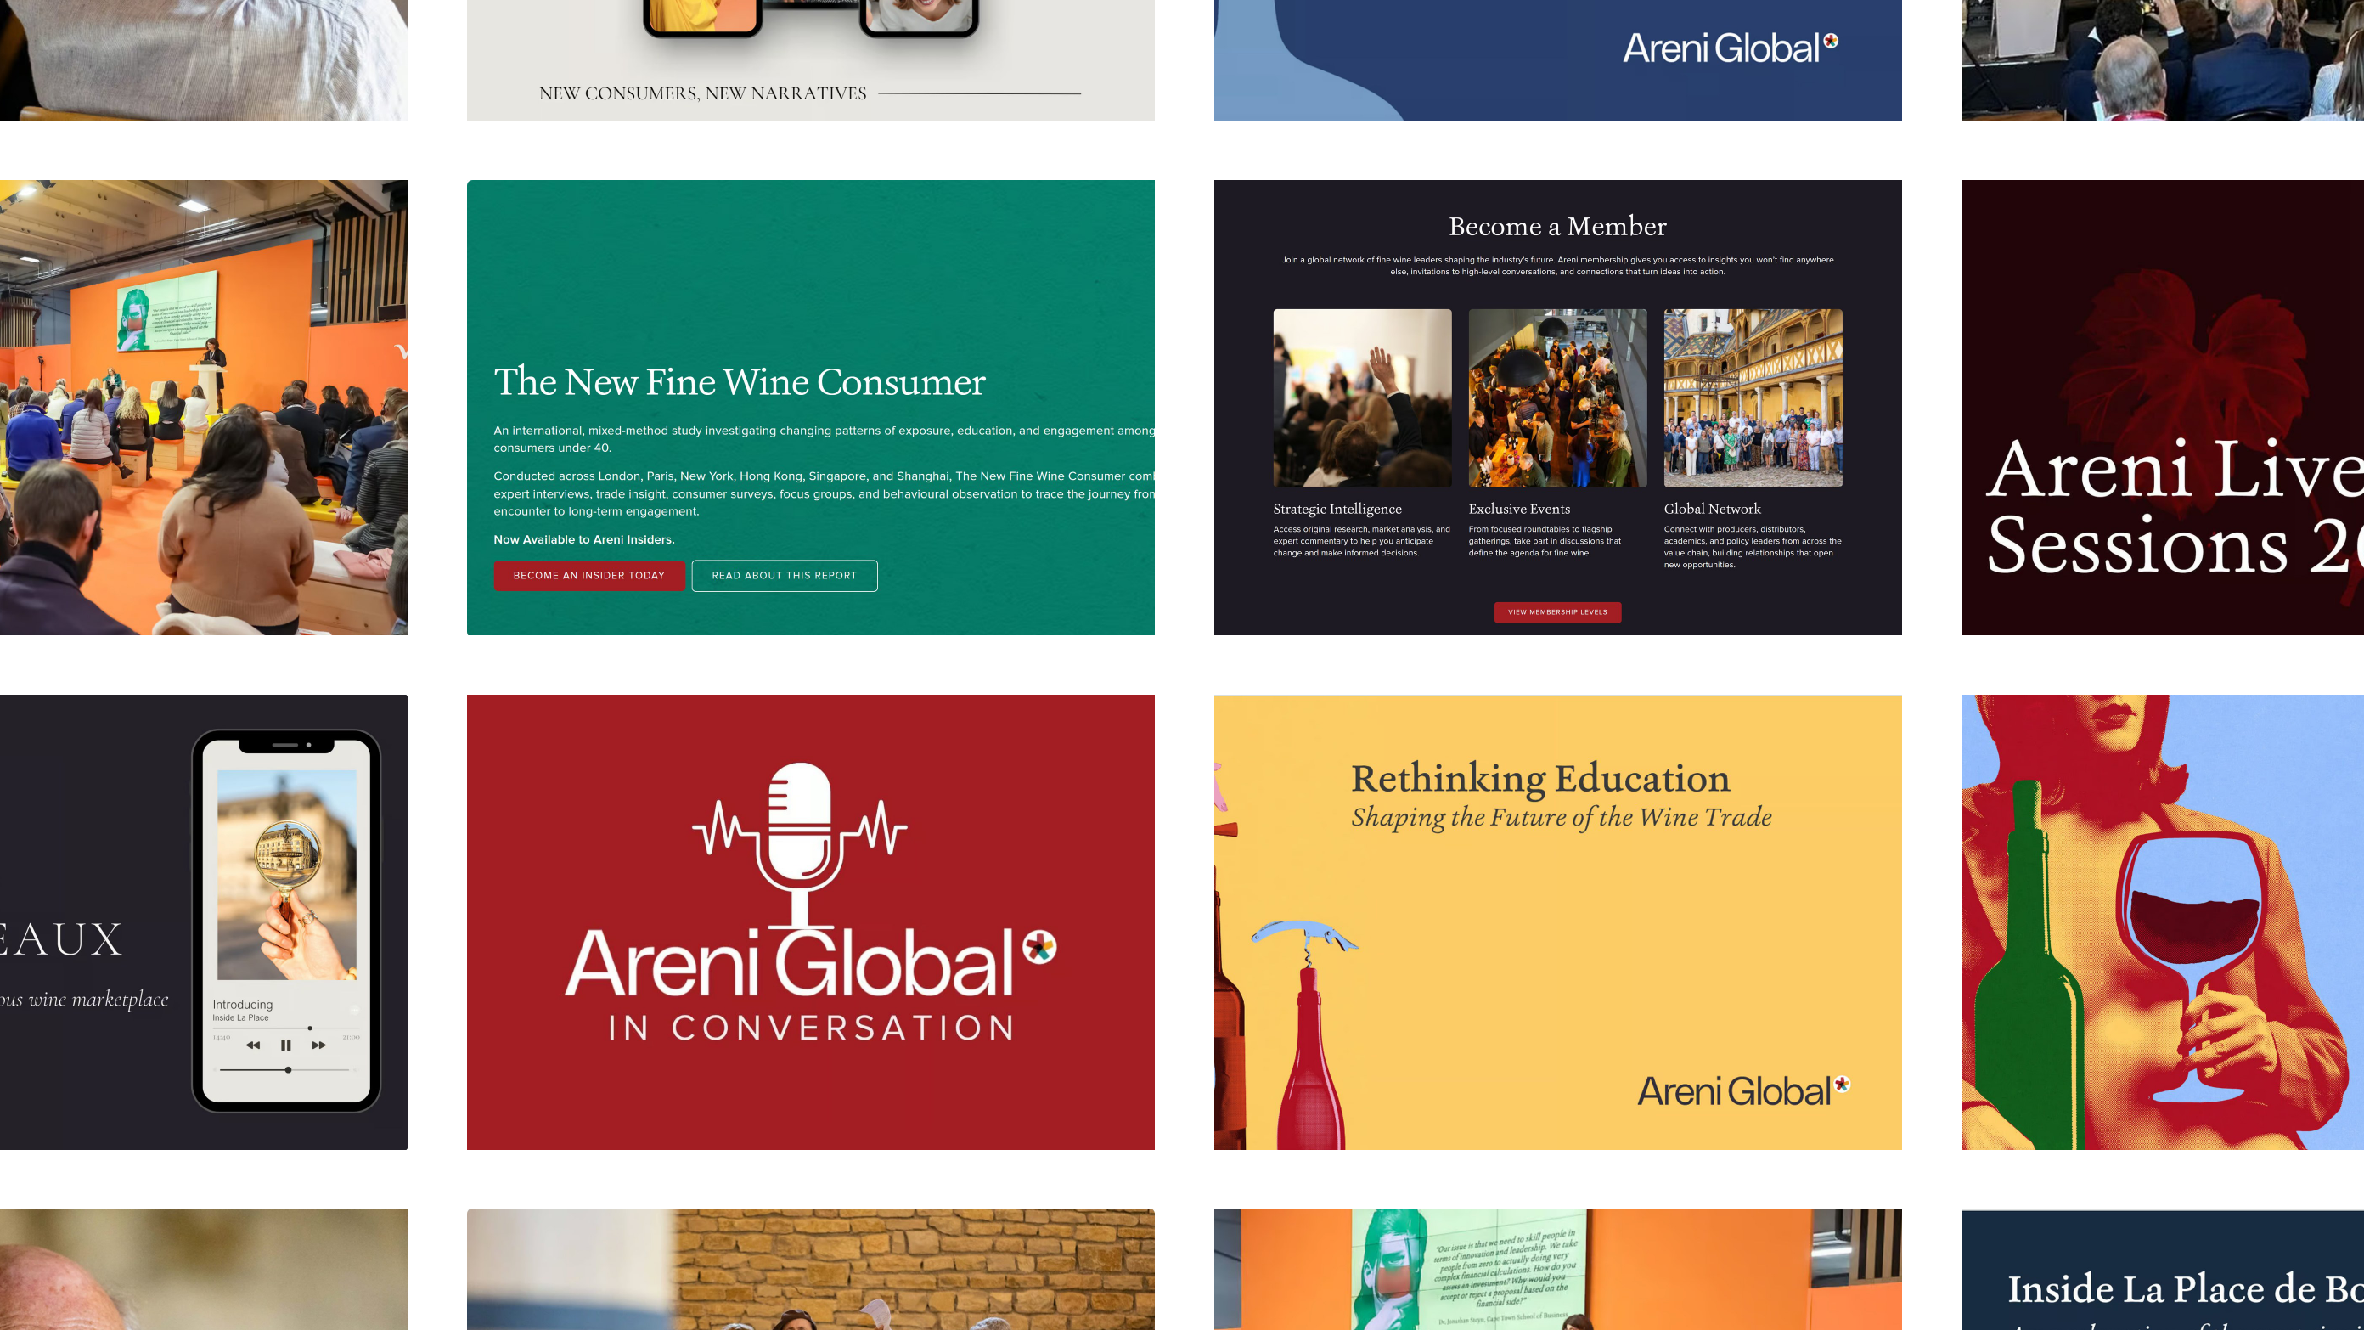Click the blue Areni Global logo banner tile
2364x1330 pixels.
(x=1557, y=59)
